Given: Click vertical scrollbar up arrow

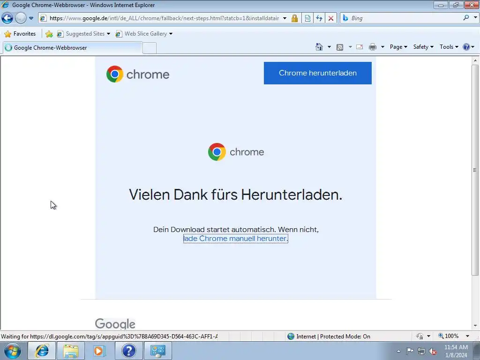Looking at the screenshot, I should coord(475,60).
